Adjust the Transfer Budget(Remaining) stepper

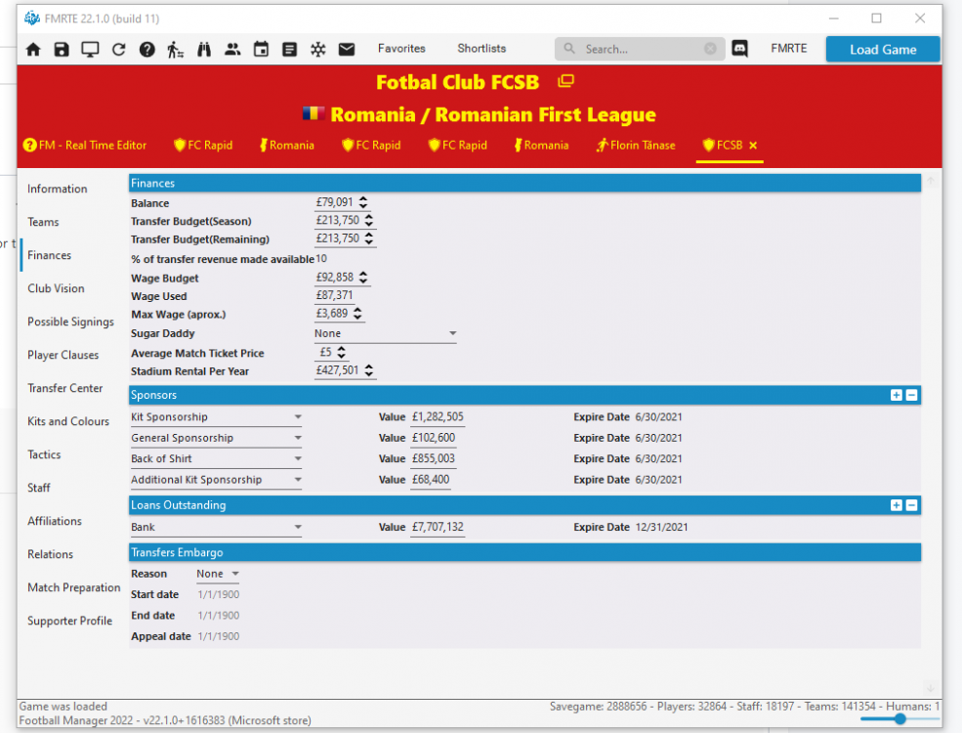(x=369, y=238)
